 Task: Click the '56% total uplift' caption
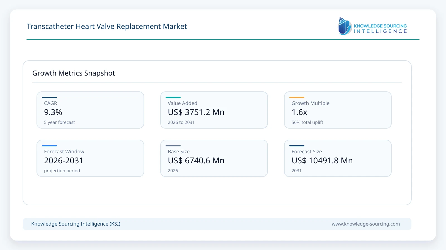pos(307,122)
